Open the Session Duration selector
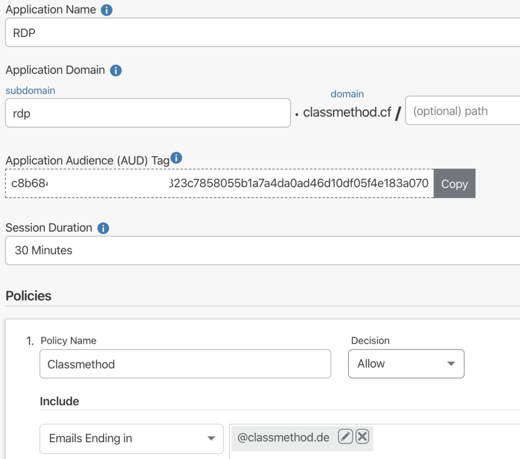Screen dimensions: 520x459 point(260,249)
